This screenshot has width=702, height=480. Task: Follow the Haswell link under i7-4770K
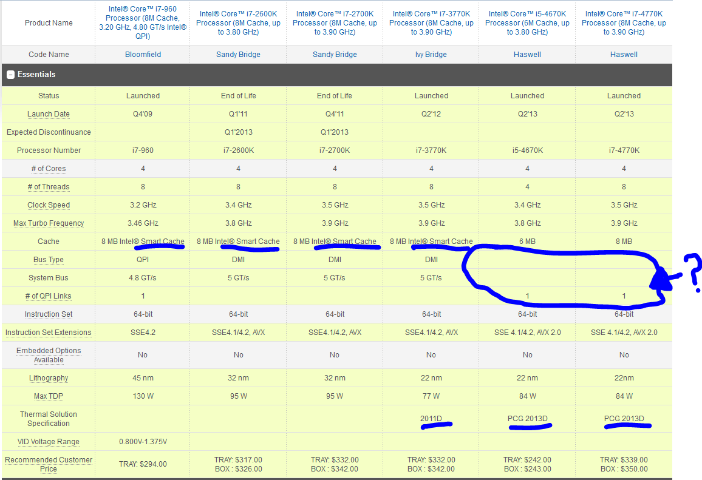click(x=624, y=55)
